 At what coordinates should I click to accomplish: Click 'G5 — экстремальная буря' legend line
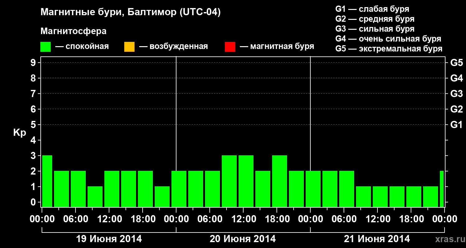(x=389, y=49)
